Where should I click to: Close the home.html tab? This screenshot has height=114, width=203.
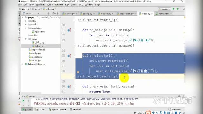[x=171, y=14]
